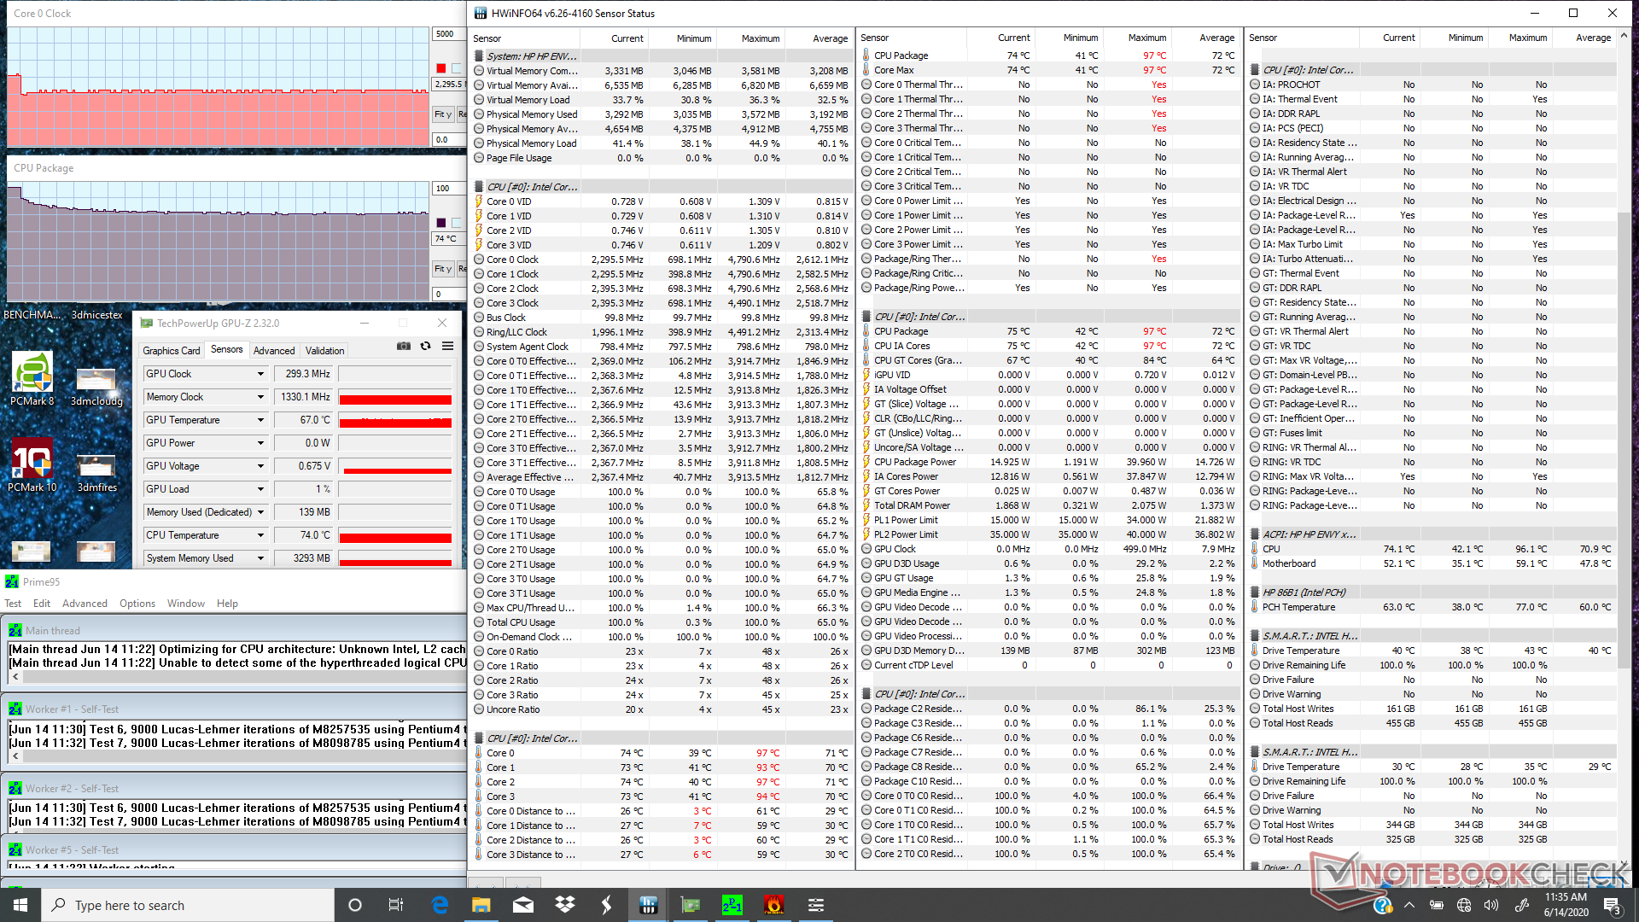Switch to Prime95 in the taskbar
The height and width of the screenshot is (922, 1639).
tap(732, 905)
